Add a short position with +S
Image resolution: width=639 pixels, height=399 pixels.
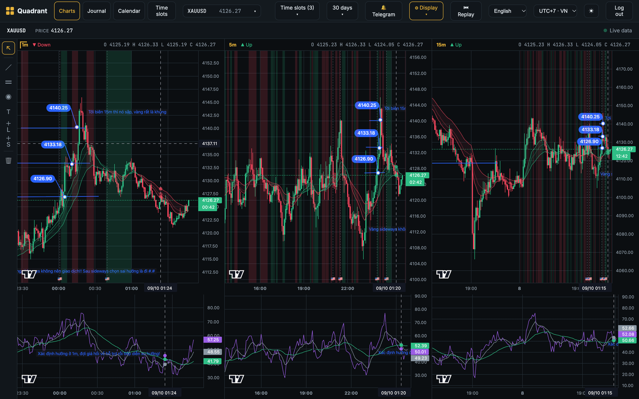point(8,141)
